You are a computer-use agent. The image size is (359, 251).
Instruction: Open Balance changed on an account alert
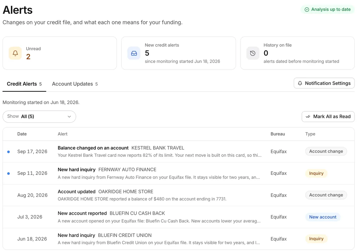(x=179, y=152)
